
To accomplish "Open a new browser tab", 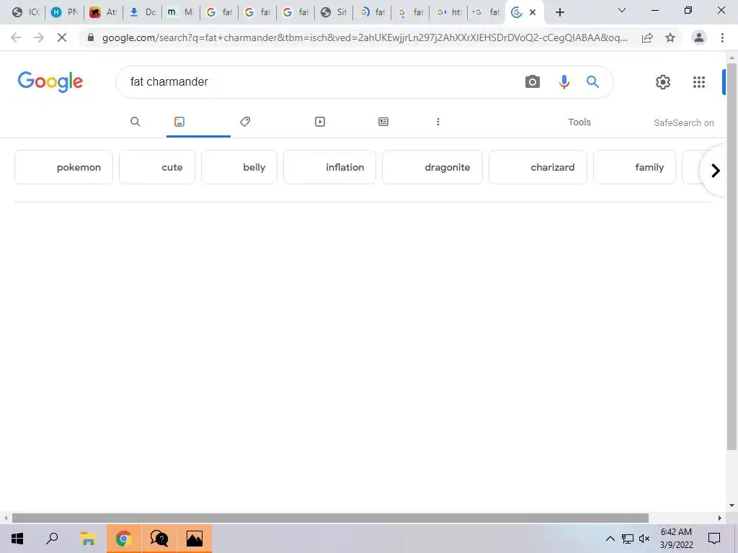I will (x=559, y=12).
